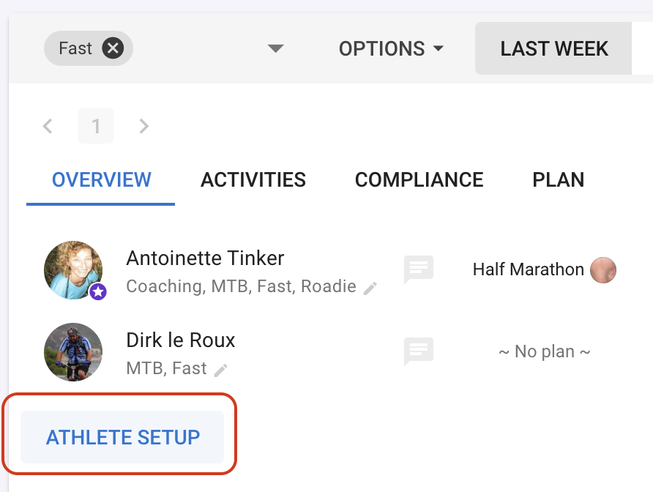Expand the OPTIONS dropdown menu
This screenshot has height=492, width=653.
(391, 49)
